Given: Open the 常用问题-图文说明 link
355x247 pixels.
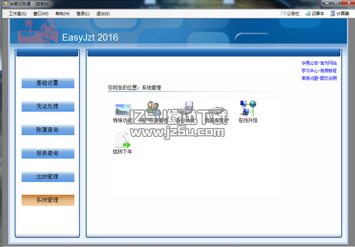Looking at the screenshot, I should point(319,78).
